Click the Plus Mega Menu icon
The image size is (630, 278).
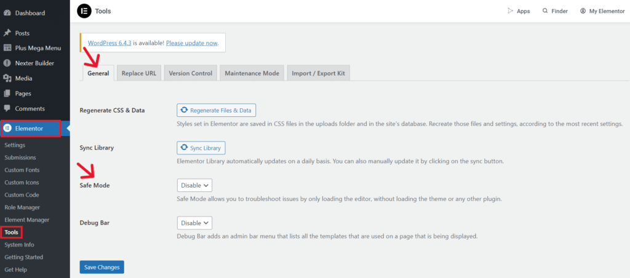7,48
